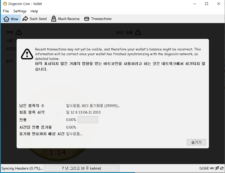Open the Settings menu
This screenshot has height=173, width=225.
click(x=20, y=11)
